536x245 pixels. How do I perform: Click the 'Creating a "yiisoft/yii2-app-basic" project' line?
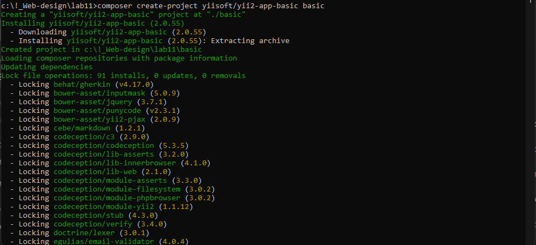[123, 15]
